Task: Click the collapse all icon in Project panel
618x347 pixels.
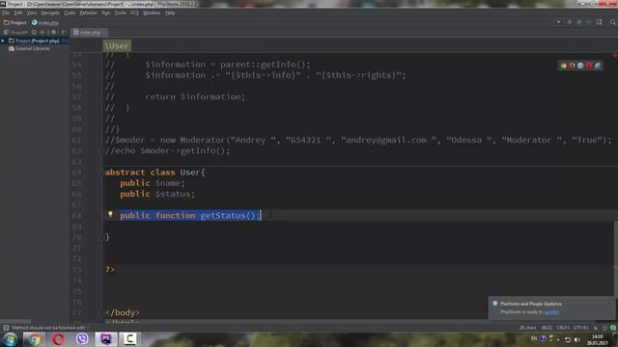Action: [x=42, y=32]
